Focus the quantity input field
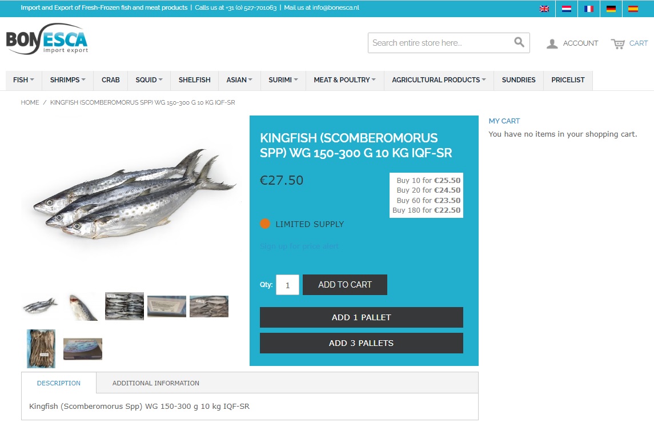The height and width of the screenshot is (426, 654). [287, 285]
